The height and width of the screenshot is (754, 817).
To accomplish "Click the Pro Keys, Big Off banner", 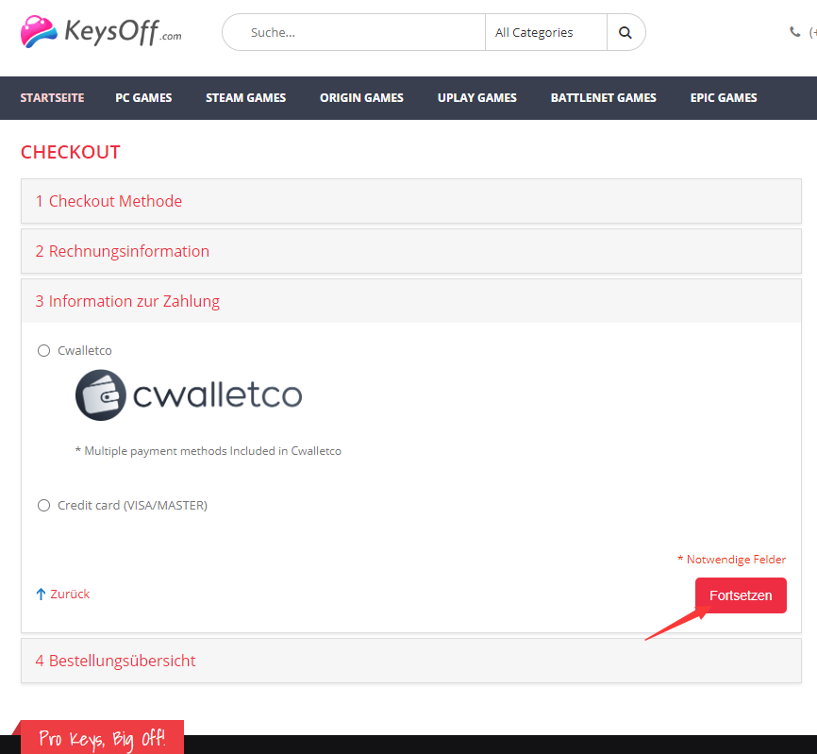I will tap(102, 737).
